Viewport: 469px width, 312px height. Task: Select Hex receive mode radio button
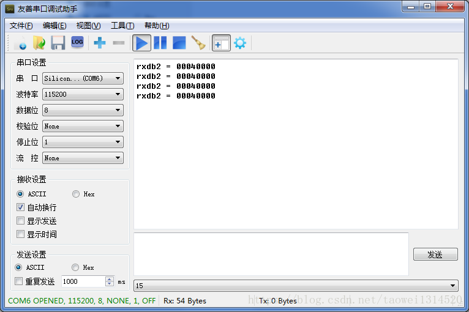[x=76, y=195]
